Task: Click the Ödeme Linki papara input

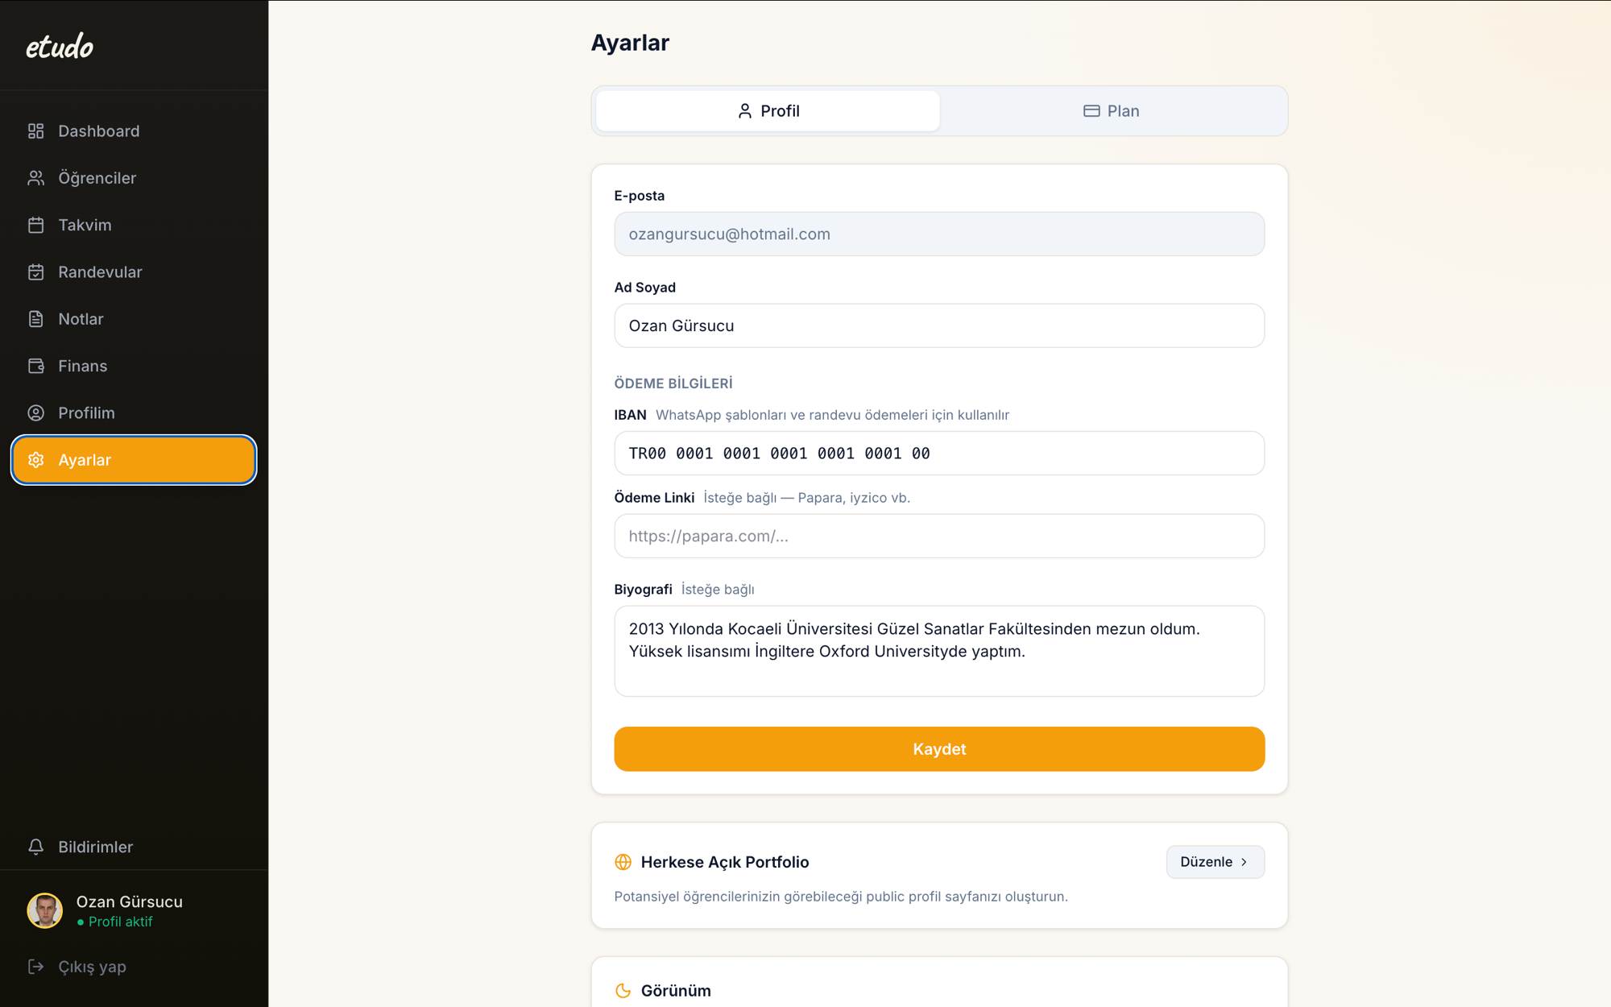Action: pyautogui.click(x=939, y=537)
